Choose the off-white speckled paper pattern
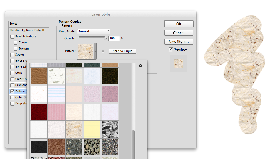This screenshot has width=275, height=159. click(x=39, y=94)
